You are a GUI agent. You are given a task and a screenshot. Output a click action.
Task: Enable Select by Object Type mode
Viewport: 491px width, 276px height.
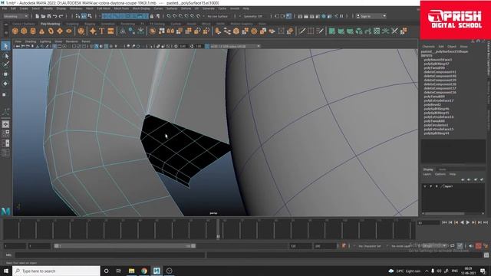[x=84, y=16]
